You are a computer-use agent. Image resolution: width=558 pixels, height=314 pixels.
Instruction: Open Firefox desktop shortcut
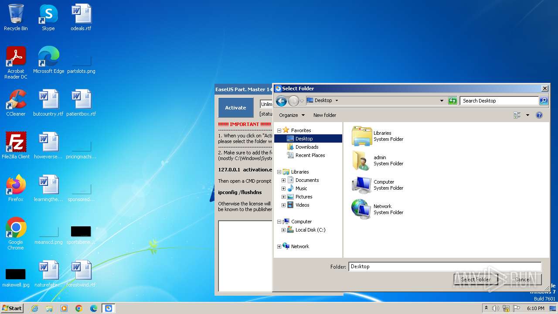[x=16, y=188]
